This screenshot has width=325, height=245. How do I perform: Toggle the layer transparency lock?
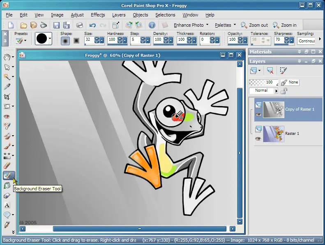pos(284,90)
